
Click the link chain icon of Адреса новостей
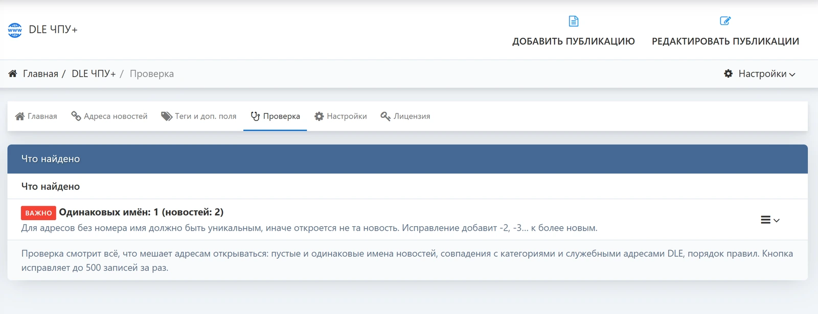[76, 116]
